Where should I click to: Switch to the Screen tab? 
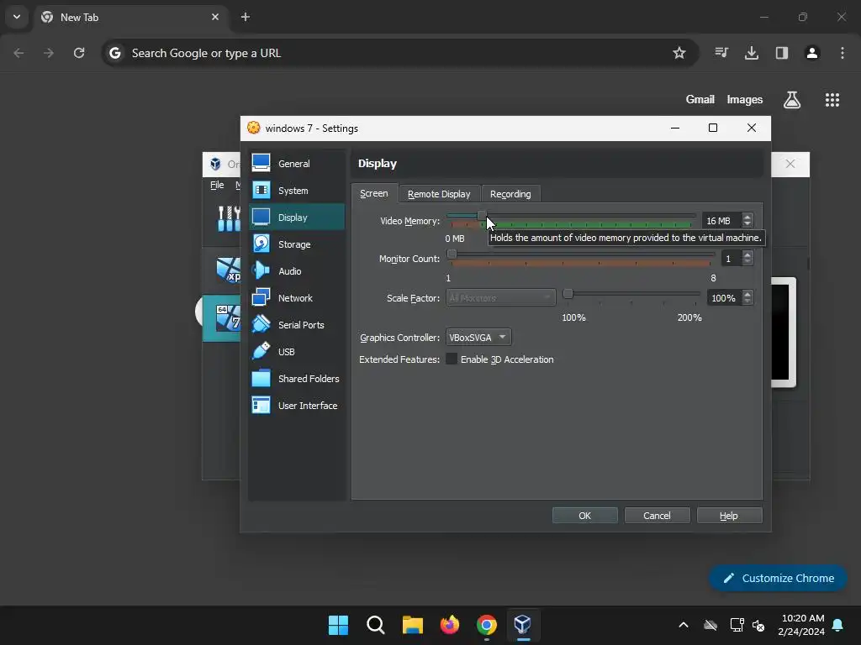374,194
